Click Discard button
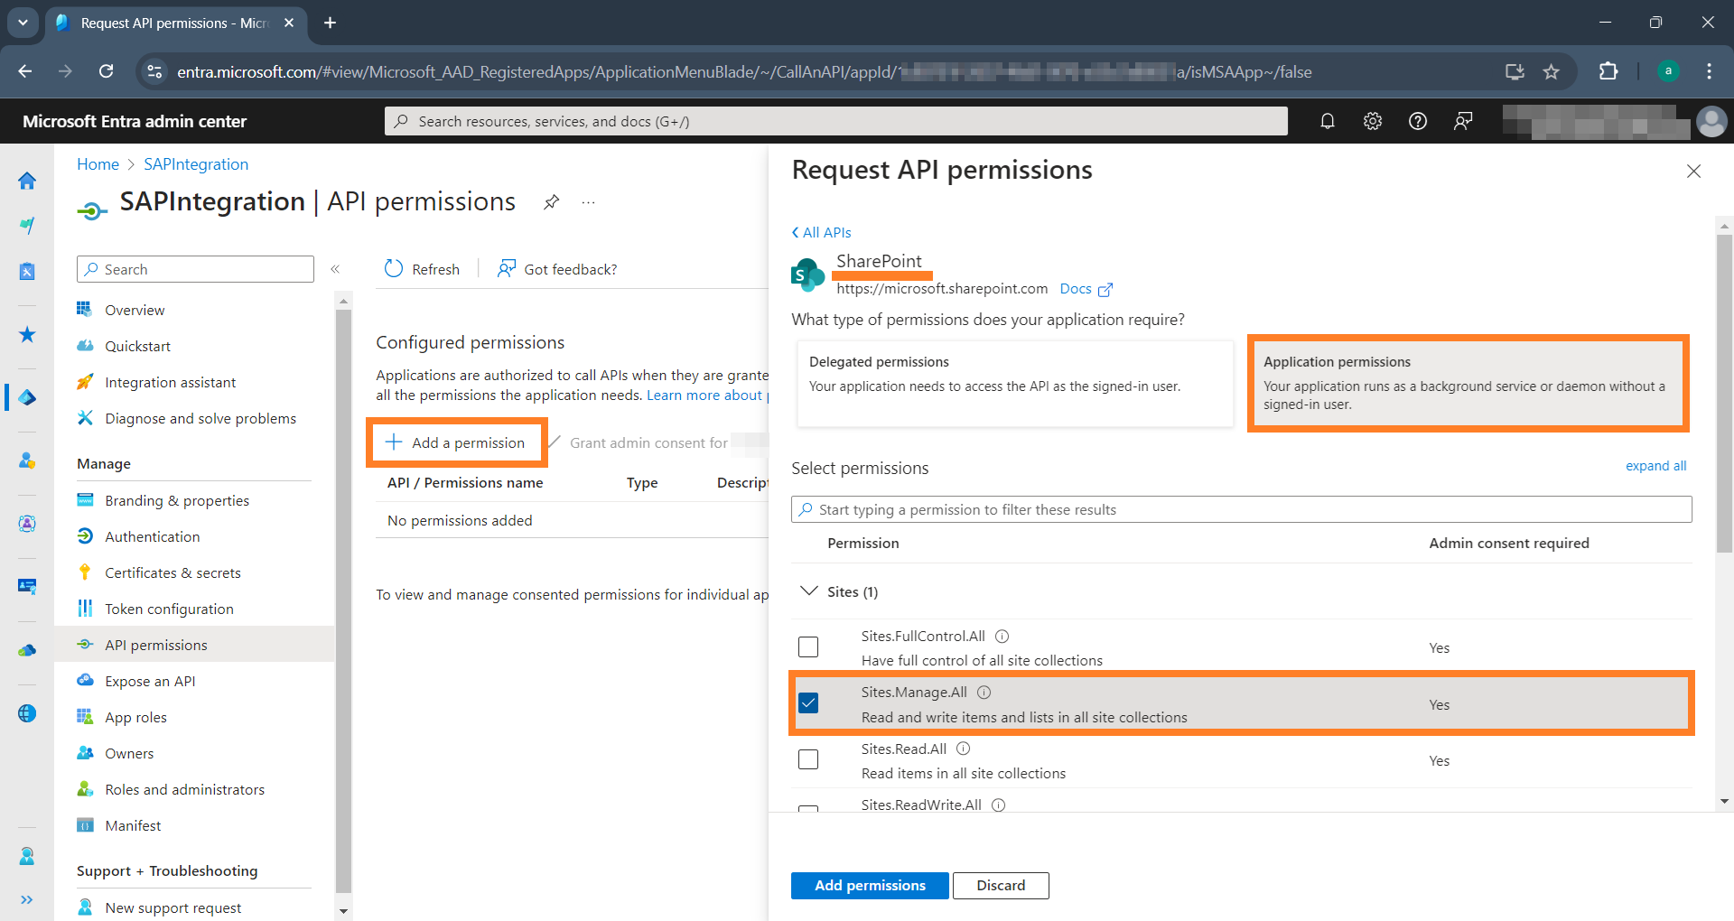 (1001, 885)
